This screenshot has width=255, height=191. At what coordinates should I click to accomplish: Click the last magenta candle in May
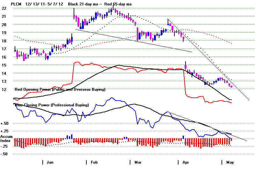pyautogui.click(x=231, y=86)
